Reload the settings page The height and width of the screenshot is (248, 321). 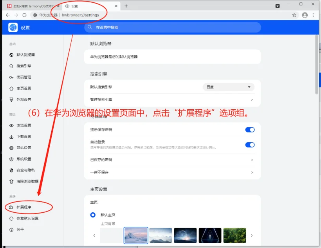point(24,15)
